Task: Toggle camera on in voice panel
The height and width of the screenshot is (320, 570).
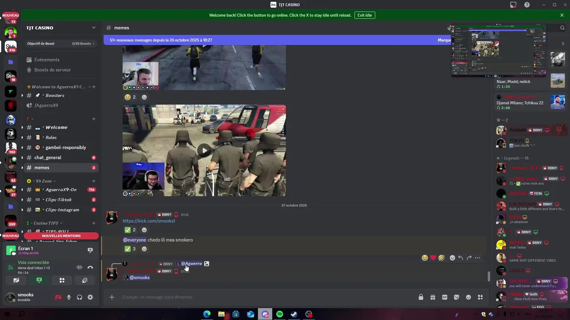Action: 16,280
